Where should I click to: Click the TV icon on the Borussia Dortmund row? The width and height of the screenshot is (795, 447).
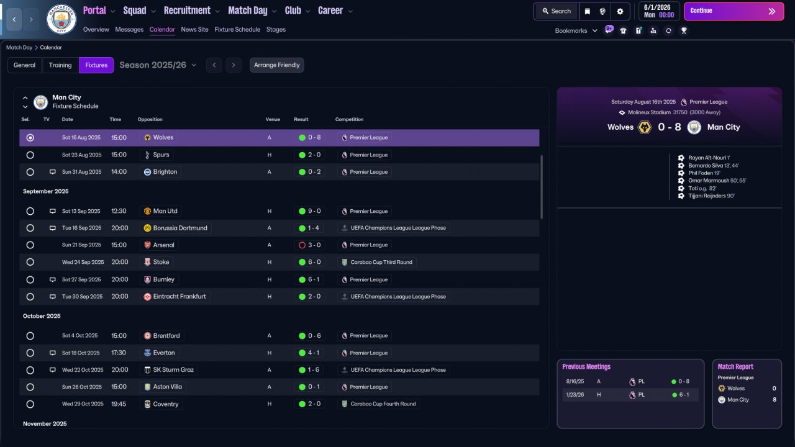pos(53,228)
